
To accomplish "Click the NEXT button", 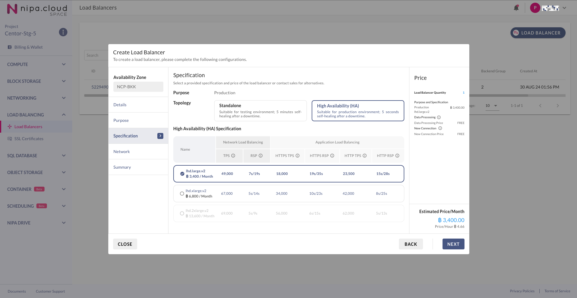I will pyautogui.click(x=453, y=244).
